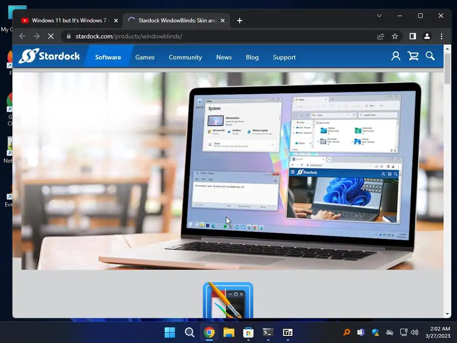Click Chrome back arrow button
The height and width of the screenshot is (343, 457).
[22, 36]
